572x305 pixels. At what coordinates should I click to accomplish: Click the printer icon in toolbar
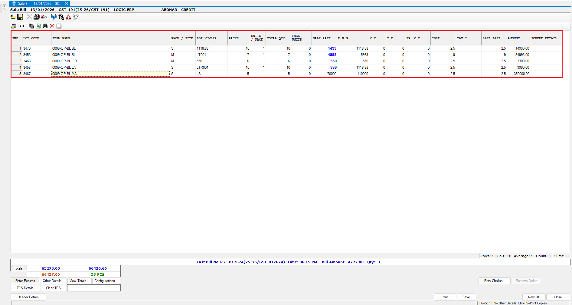tap(36, 17)
